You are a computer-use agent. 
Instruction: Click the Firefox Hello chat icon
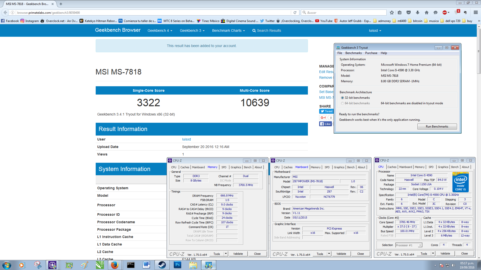coord(435,12)
